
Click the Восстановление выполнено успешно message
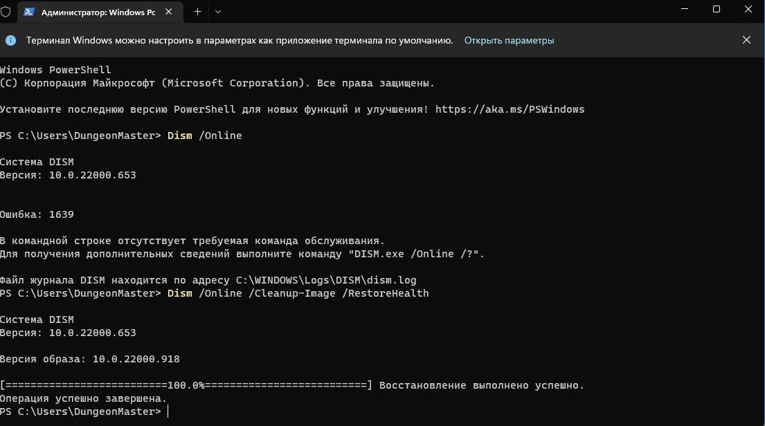(x=482, y=386)
